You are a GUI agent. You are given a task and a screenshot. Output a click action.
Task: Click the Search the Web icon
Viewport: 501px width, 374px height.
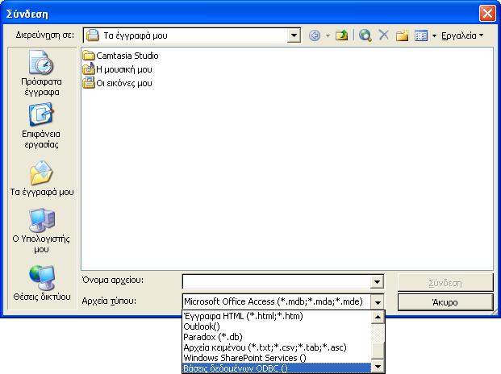[365, 35]
